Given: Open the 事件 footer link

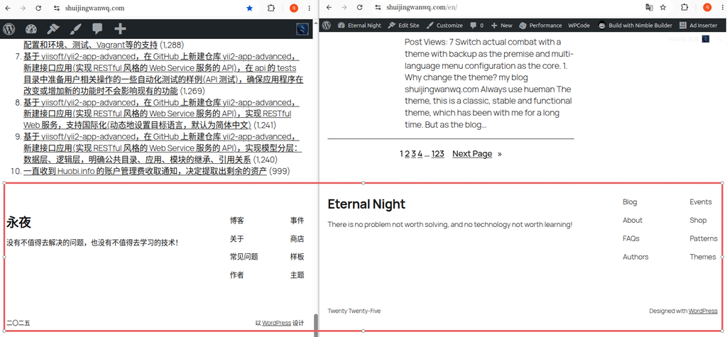Looking at the screenshot, I should (x=297, y=221).
